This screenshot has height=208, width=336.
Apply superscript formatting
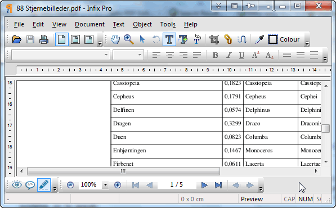(x=256, y=55)
